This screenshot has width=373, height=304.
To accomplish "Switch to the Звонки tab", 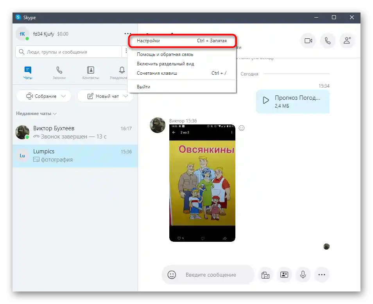I will [59, 73].
